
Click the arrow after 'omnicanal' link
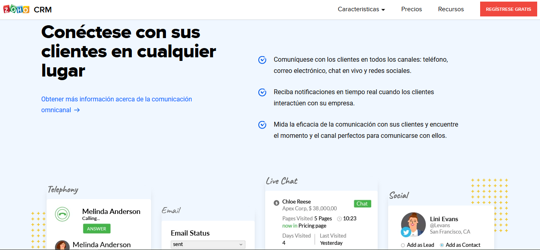pos(77,110)
